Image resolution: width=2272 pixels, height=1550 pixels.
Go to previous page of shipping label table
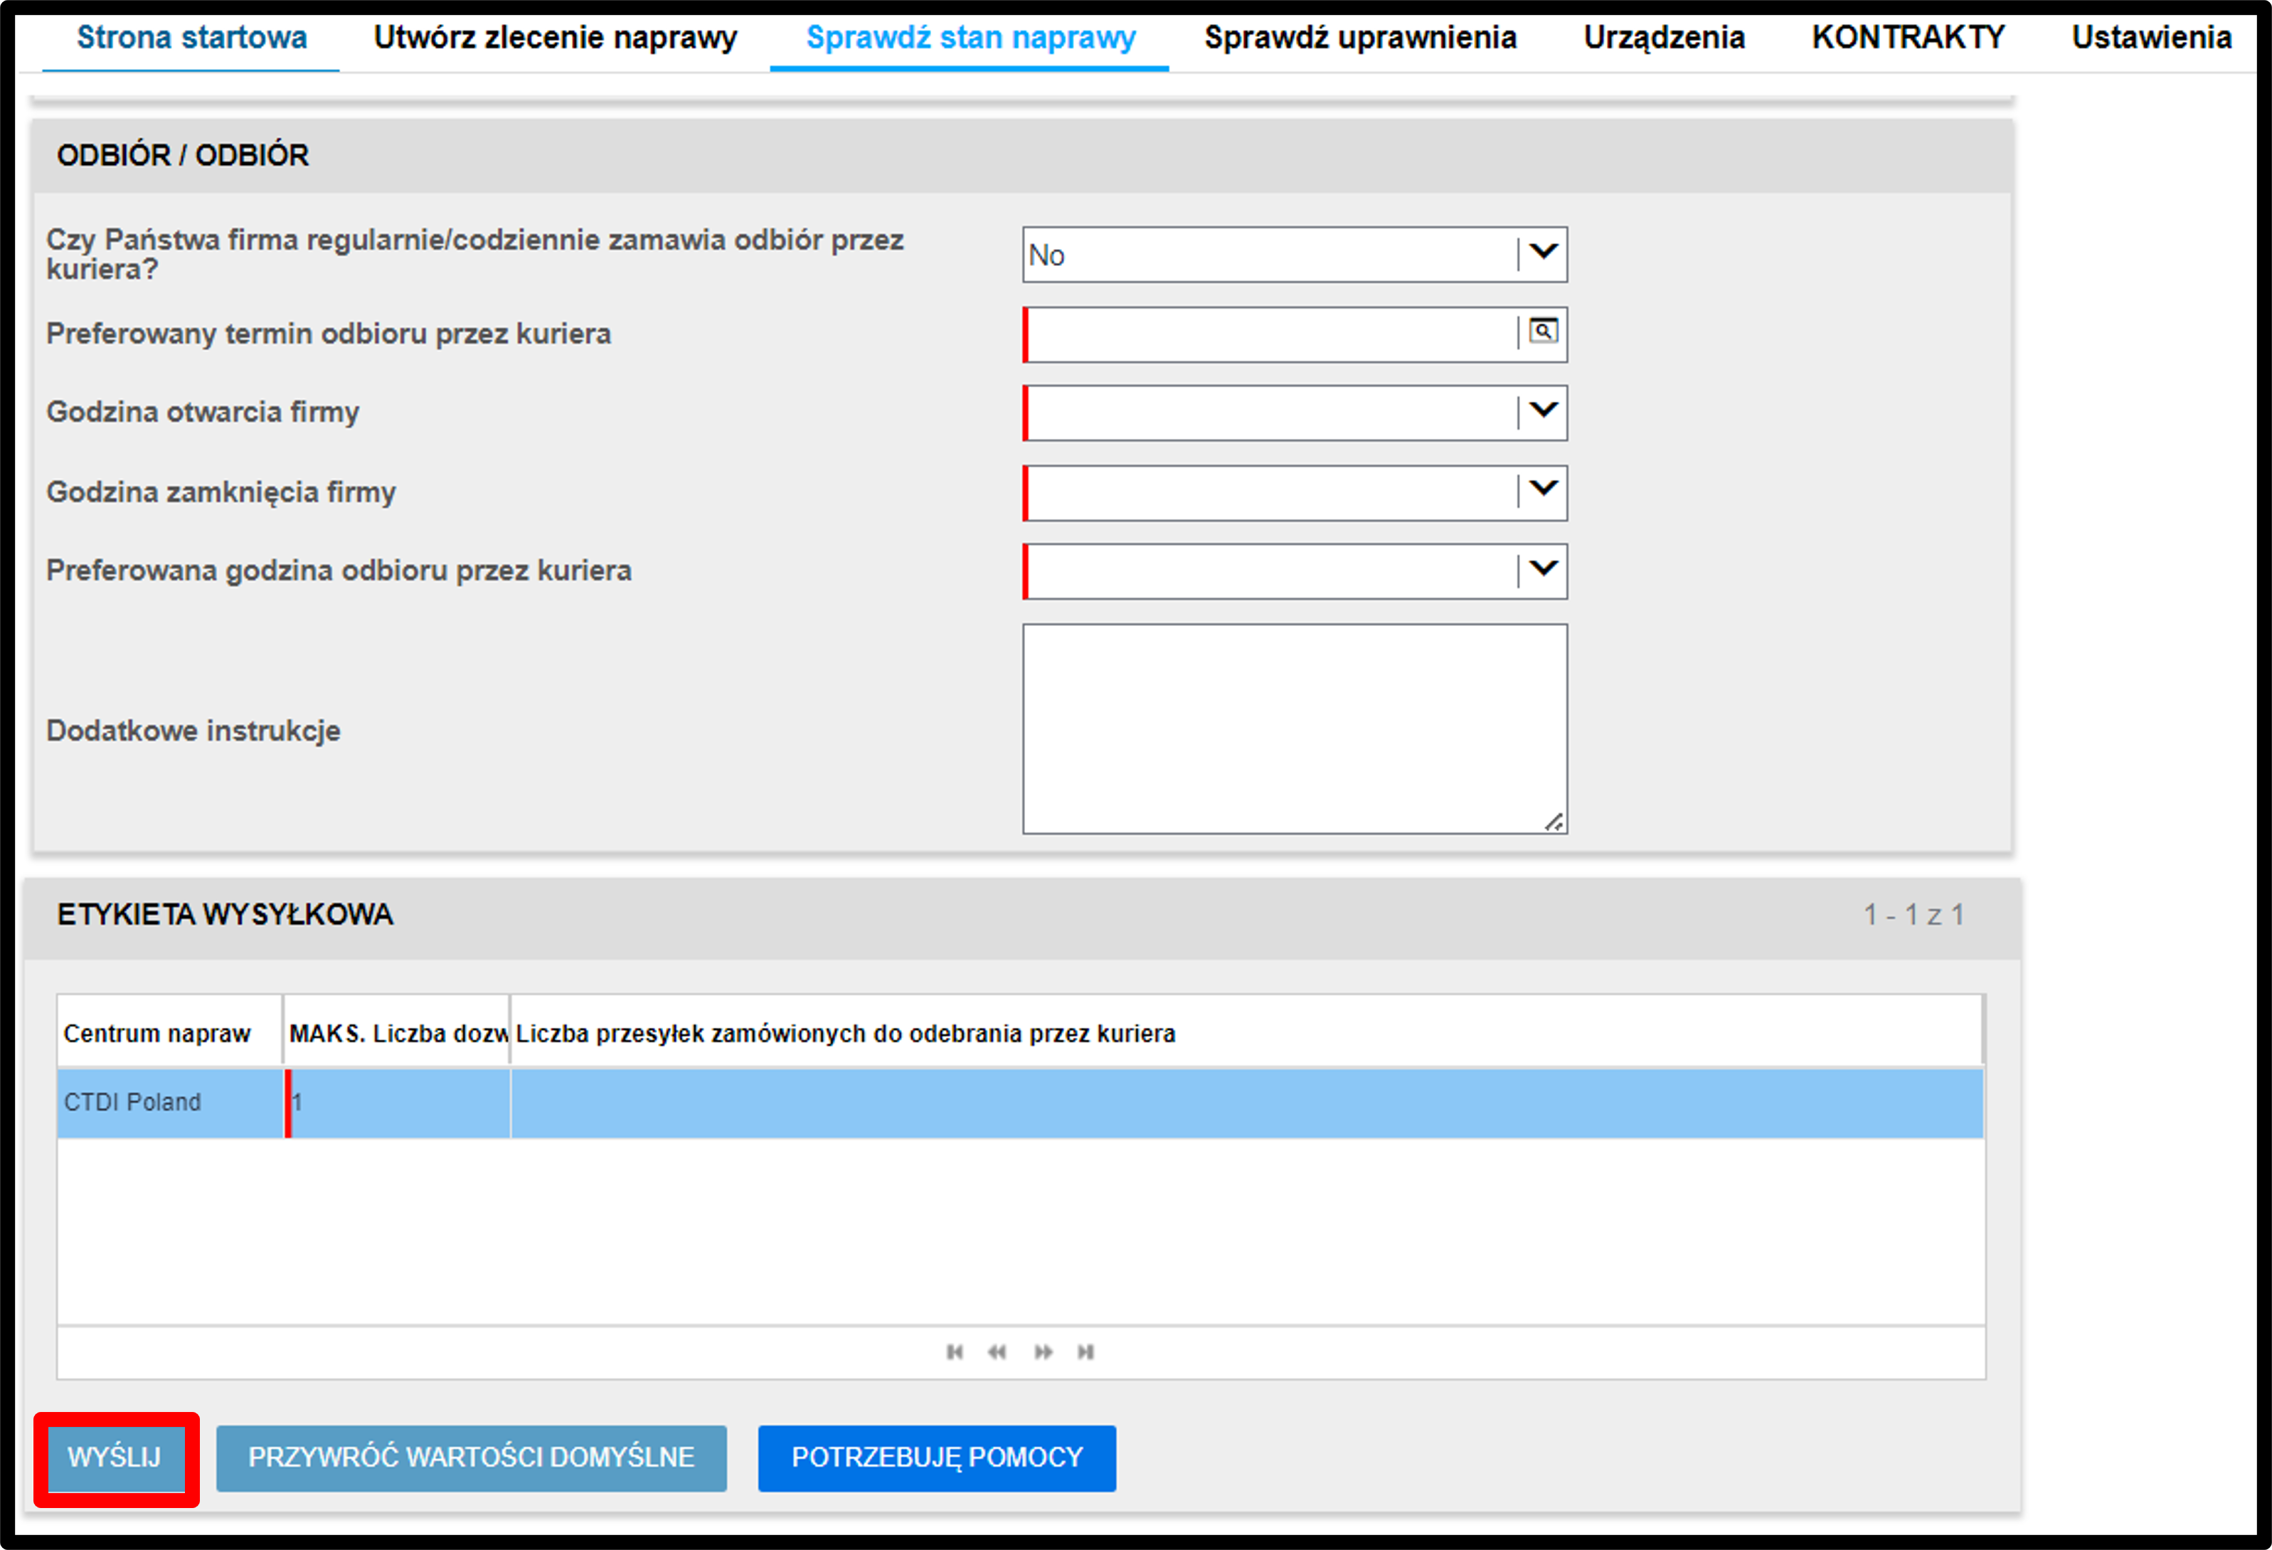point(997,1352)
